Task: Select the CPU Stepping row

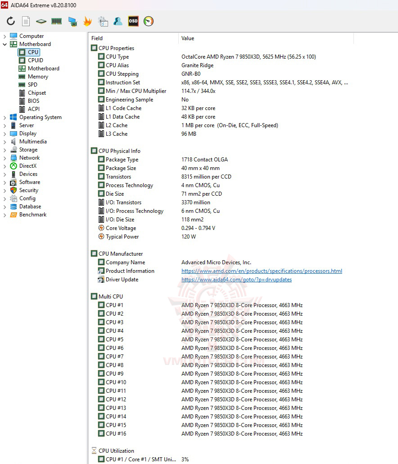Action: click(221, 74)
